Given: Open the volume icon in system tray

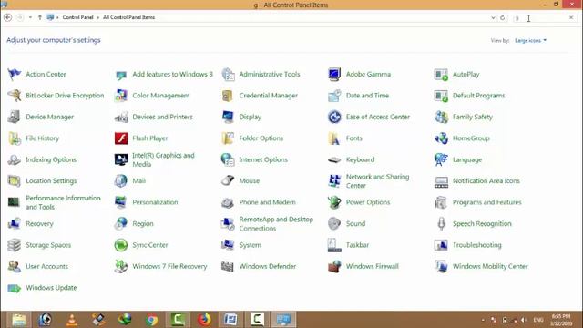Looking at the screenshot, I should (x=524, y=320).
